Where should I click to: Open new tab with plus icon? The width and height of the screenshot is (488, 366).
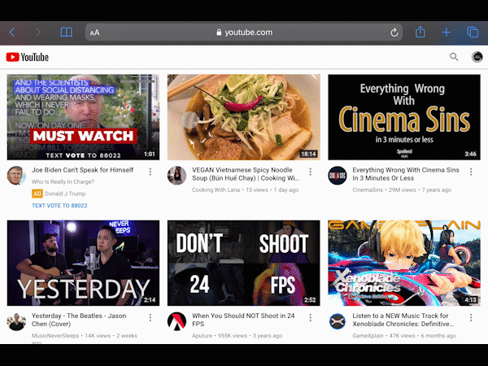pyautogui.click(x=447, y=33)
